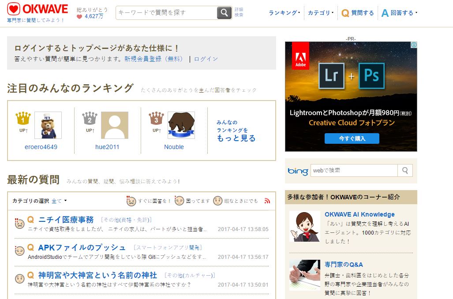Click timestamp 2017-04-17 13:56:17
Screen dimensions: 453x299
[x=243, y=257]
